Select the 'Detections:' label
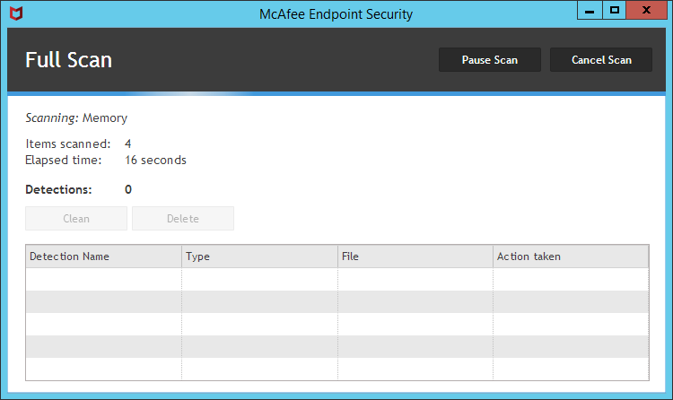 (x=58, y=189)
